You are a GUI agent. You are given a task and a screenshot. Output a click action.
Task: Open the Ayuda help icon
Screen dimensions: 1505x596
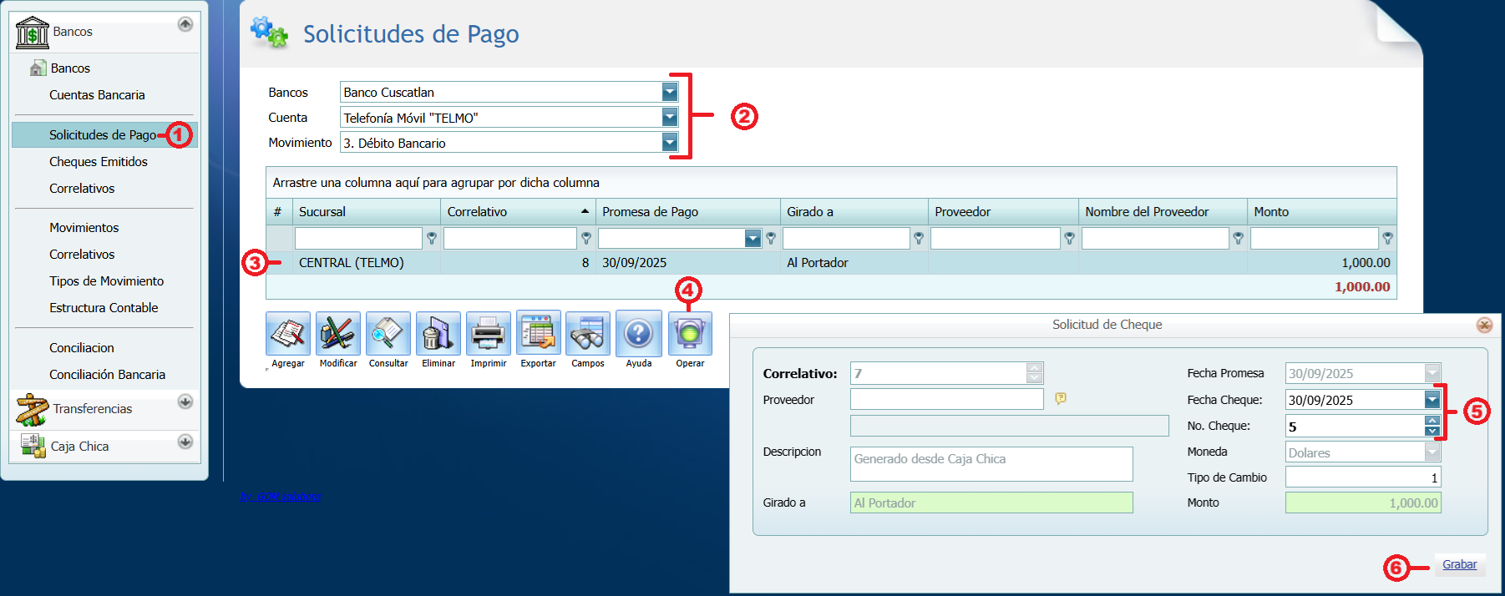click(639, 334)
